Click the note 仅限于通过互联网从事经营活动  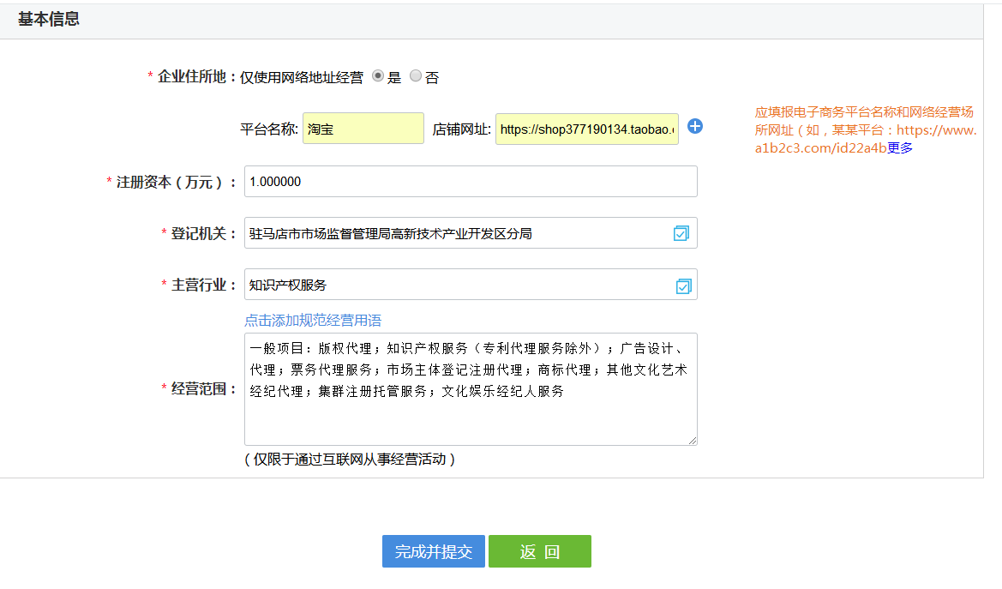pyautogui.click(x=350, y=460)
